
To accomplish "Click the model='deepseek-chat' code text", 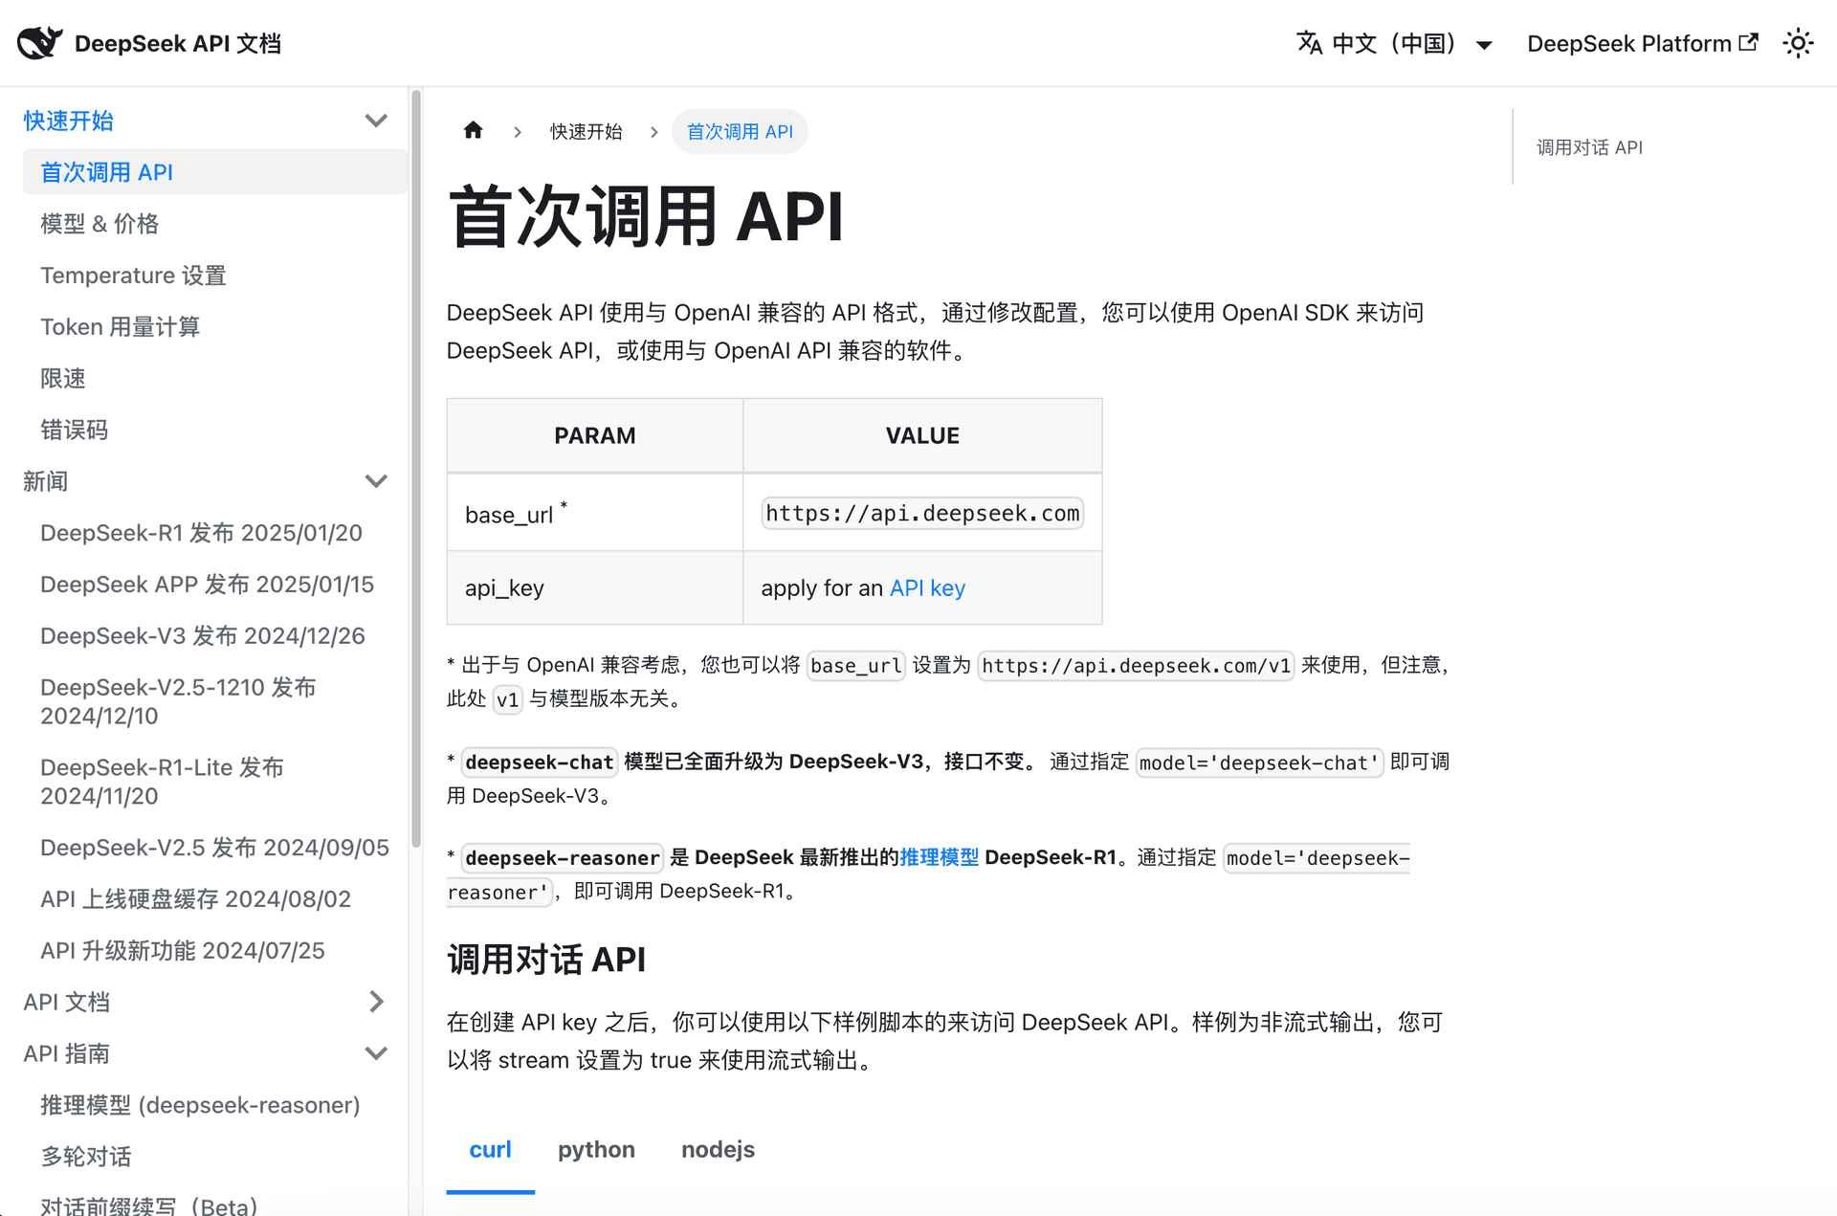I will click(1259, 763).
